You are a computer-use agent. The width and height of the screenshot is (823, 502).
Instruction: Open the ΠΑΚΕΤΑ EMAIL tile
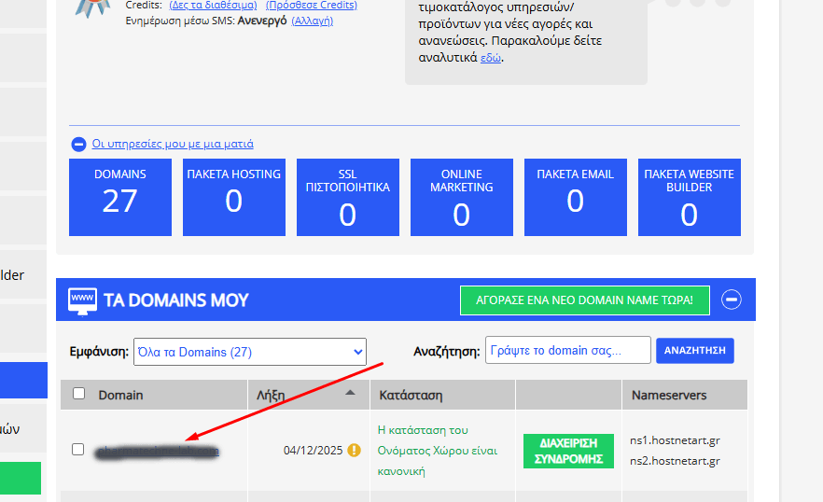(x=576, y=197)
